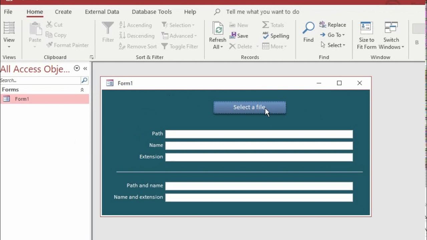Click the Path and name field
The width and height of the screenshot is (427, 240).
coord(259,186)
